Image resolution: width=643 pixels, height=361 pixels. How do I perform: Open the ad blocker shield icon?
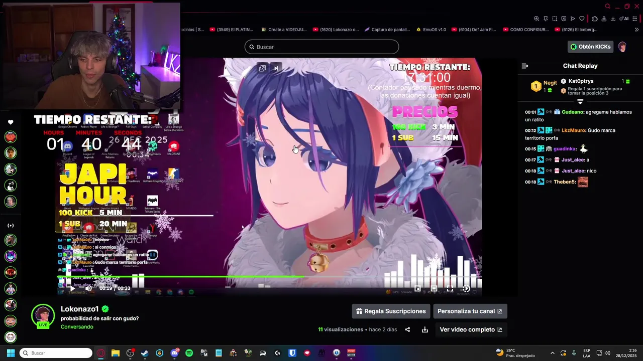564,19
